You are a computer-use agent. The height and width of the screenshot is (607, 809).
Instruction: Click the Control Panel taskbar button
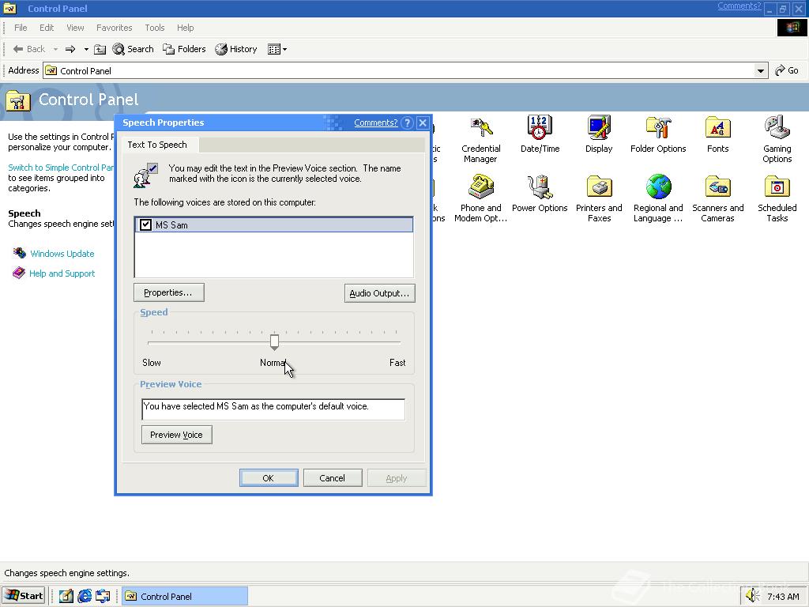pos(185,596)
